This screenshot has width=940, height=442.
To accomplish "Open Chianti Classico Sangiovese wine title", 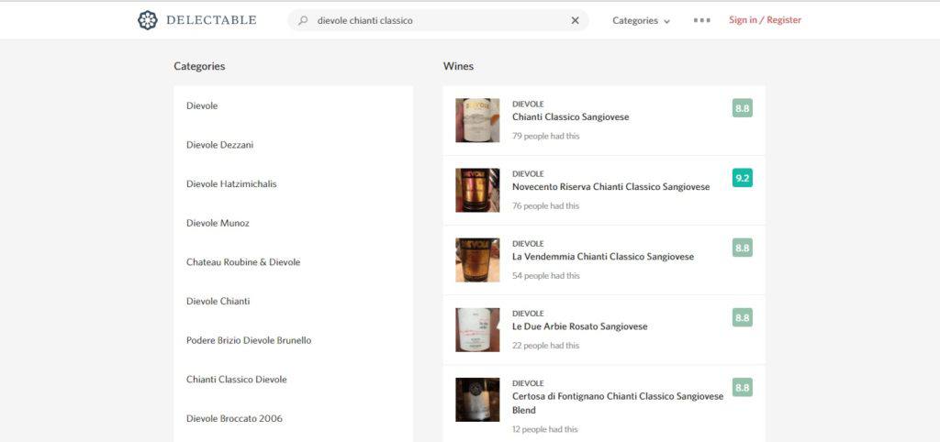I will point(571,117).
